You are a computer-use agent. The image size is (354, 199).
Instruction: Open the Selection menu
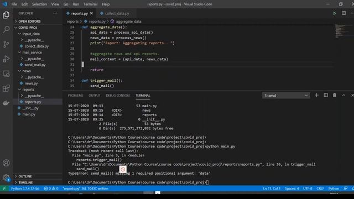coord(39,4)
